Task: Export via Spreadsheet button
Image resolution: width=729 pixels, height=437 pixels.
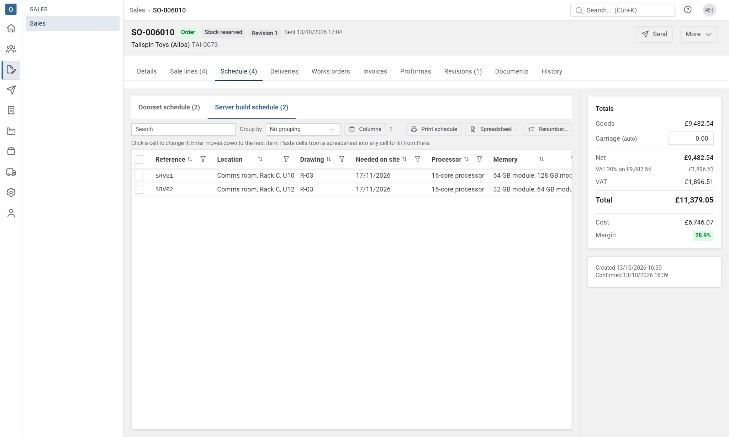Action: pos(491,129)
